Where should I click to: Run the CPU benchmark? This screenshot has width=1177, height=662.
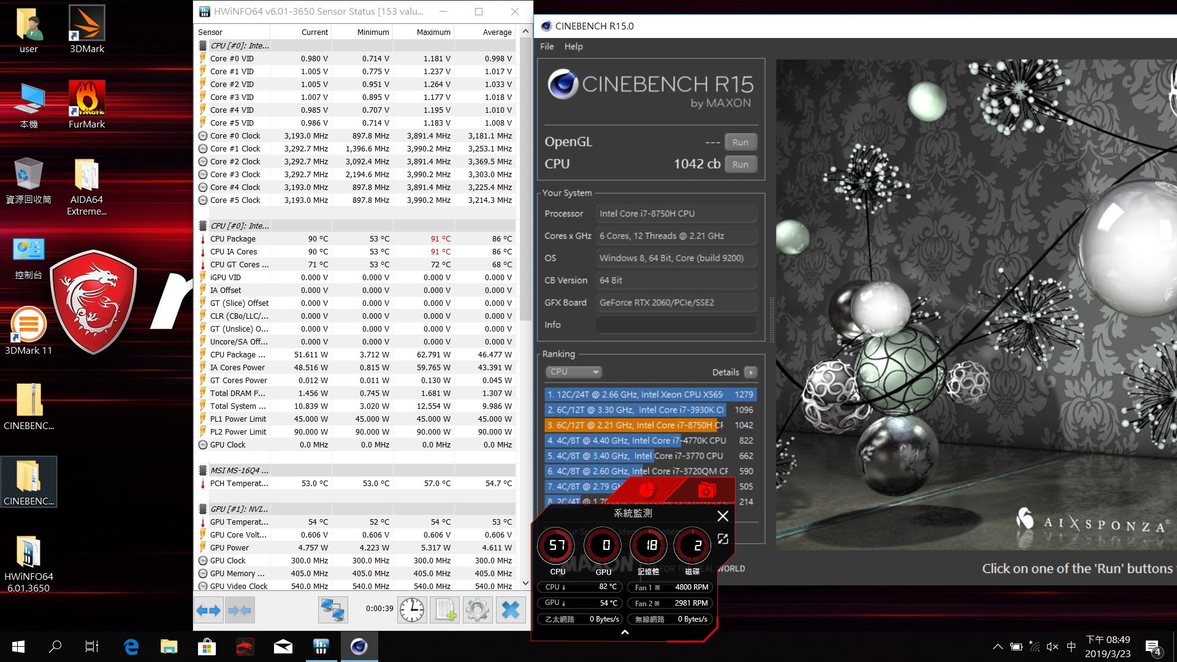[x=740, y=164]
